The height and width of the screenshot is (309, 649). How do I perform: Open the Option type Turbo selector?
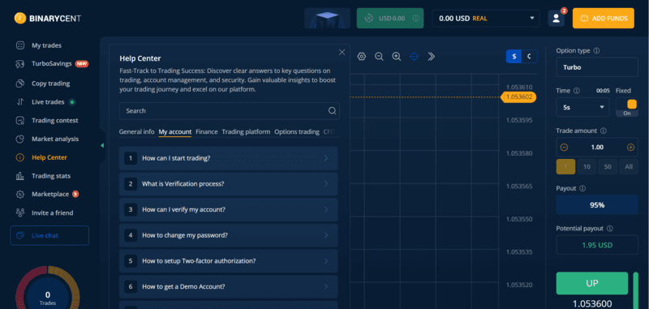click(x=597, y=67)
